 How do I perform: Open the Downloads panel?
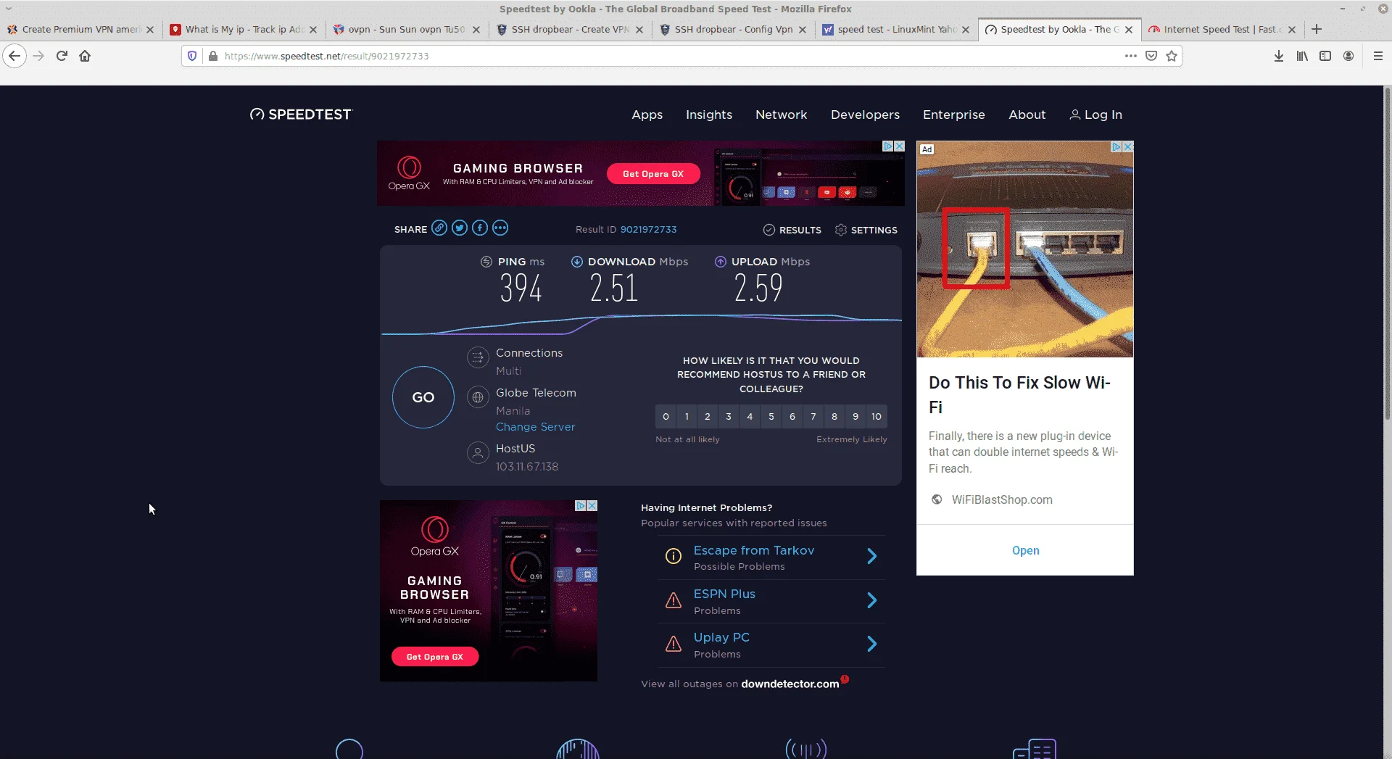pos(1279,56)
